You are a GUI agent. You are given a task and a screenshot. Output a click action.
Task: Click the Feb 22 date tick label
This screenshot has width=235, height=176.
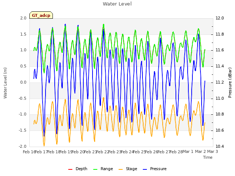click(x=102, y=152)
